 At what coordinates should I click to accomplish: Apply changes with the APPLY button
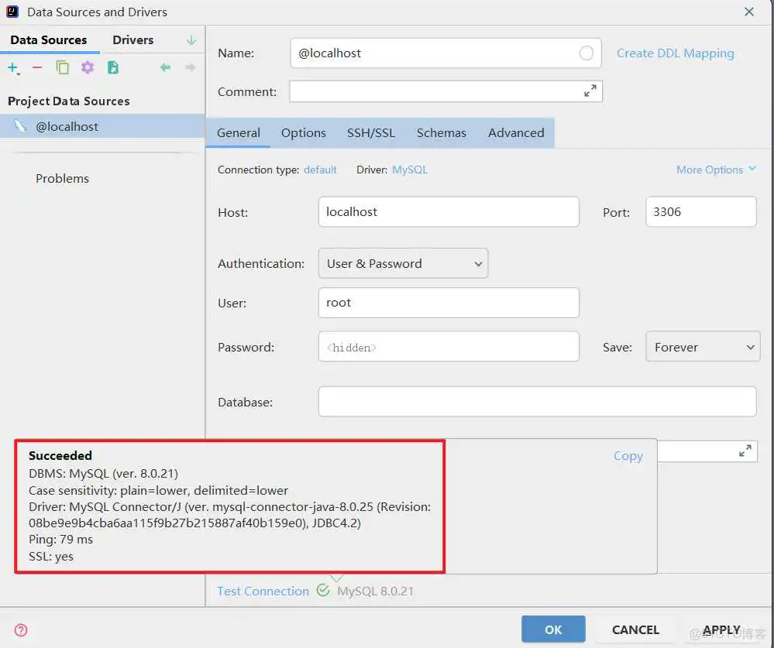[x=721, y=629]
